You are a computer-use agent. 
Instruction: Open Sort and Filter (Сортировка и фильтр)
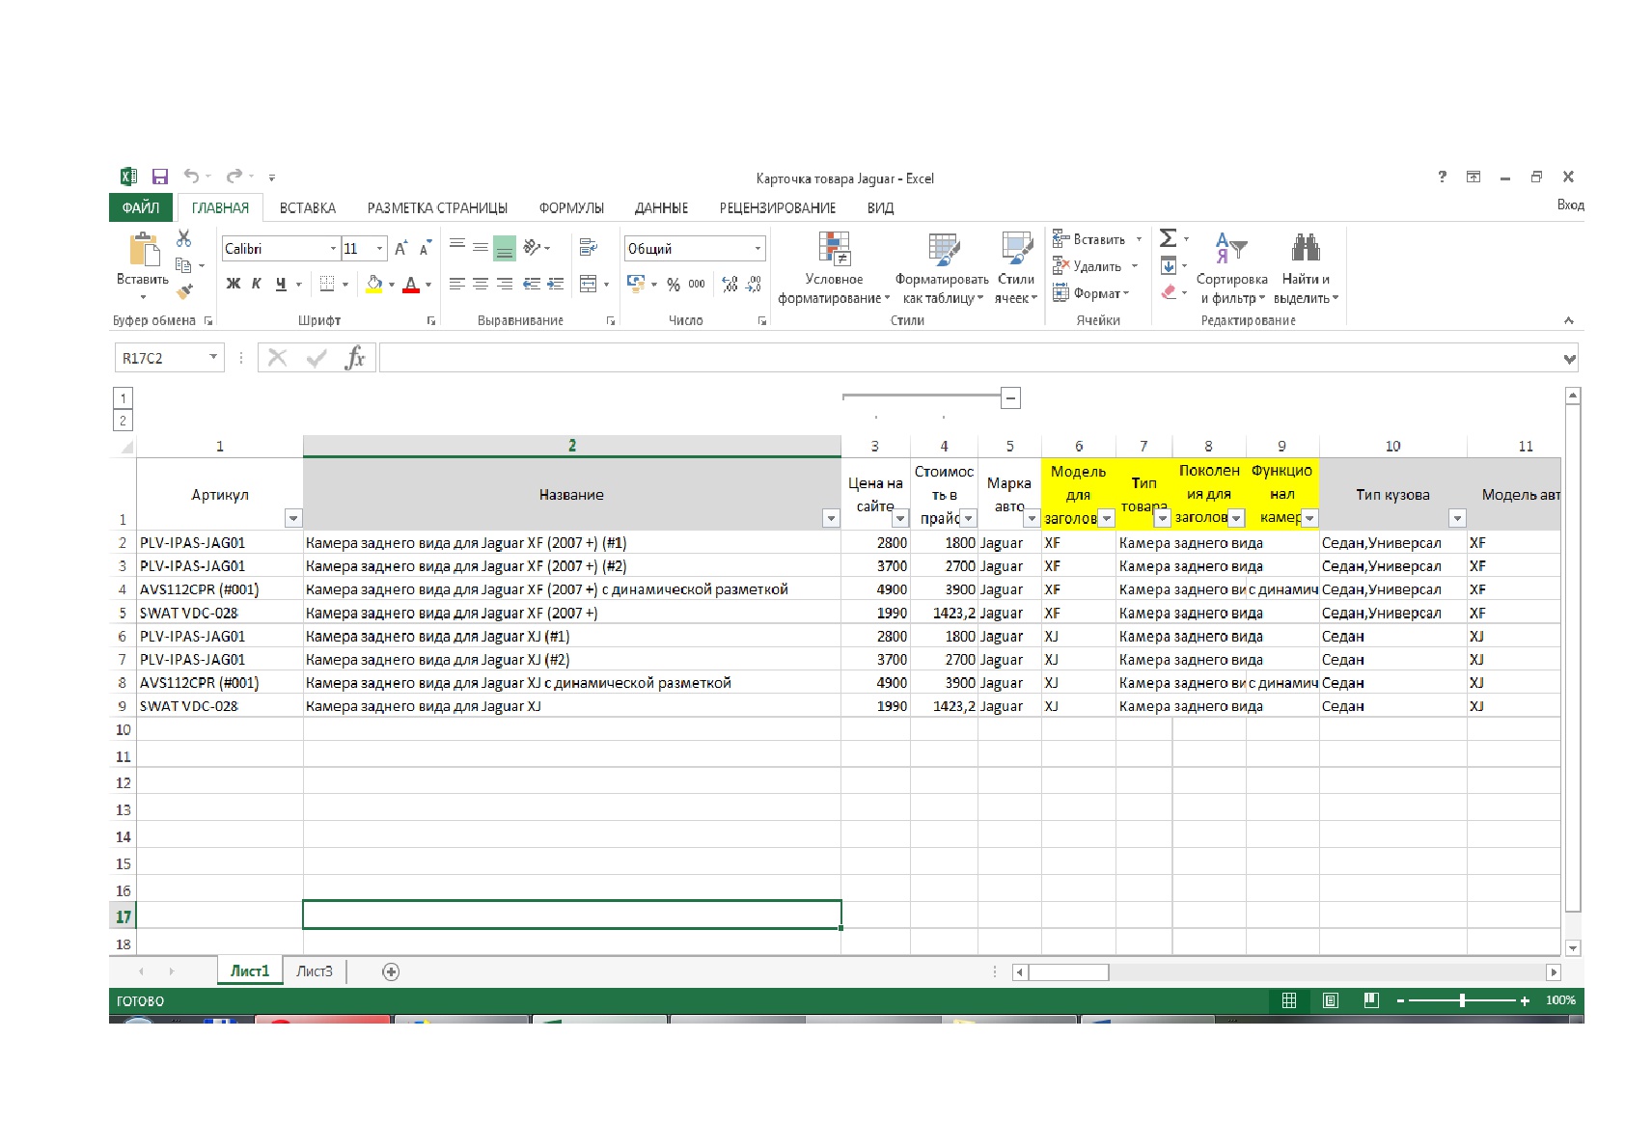pyautogui.click(x=1232, y=268)
